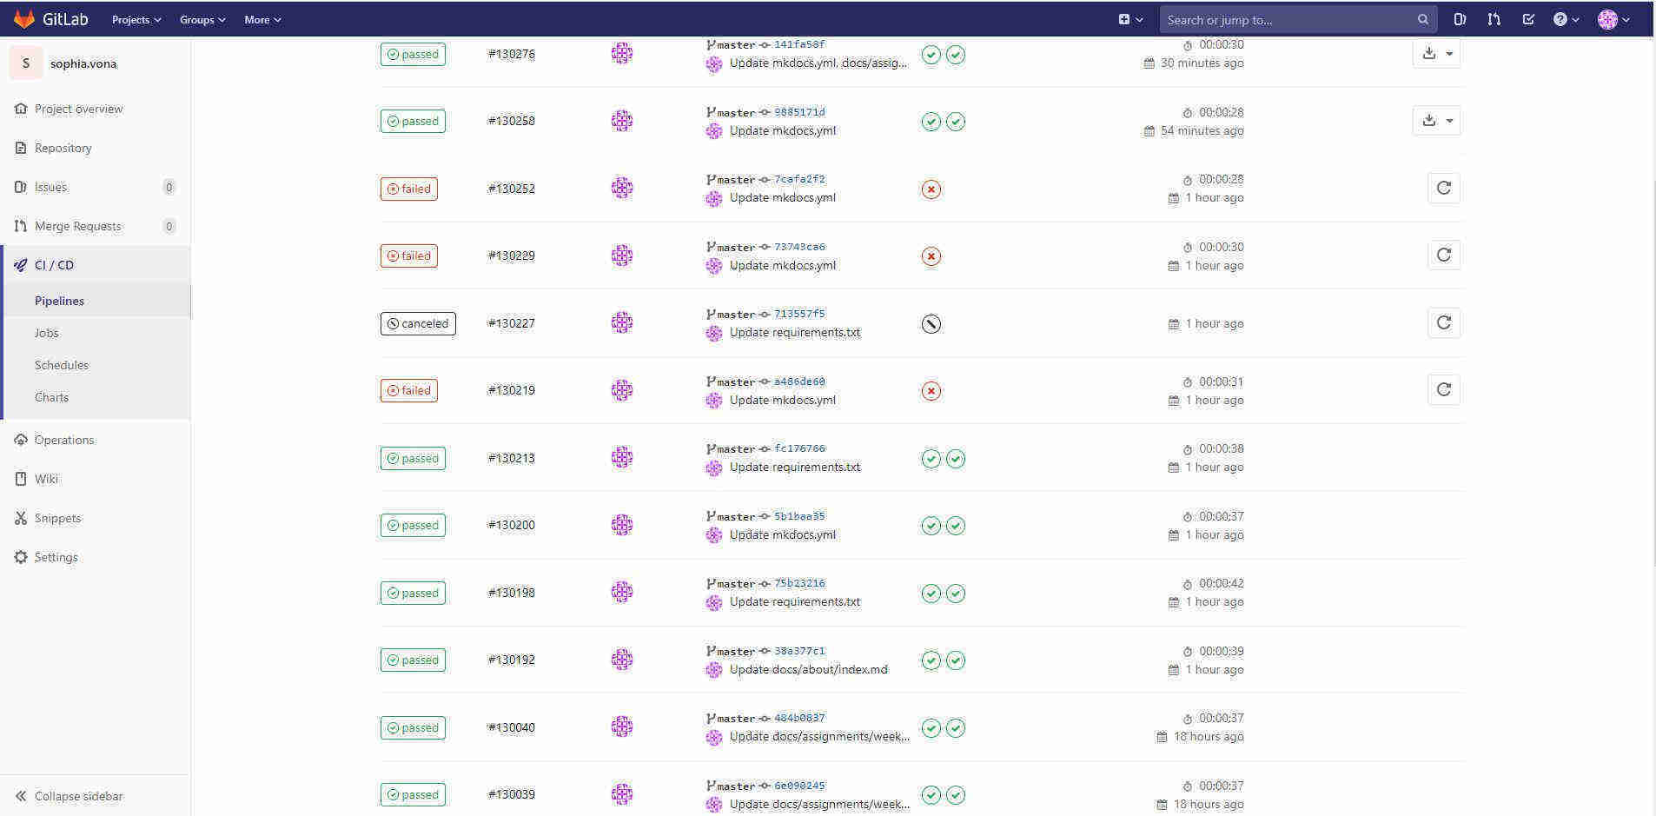
Task: Open Snippets in the sidebar
Action: coord(57,518)
